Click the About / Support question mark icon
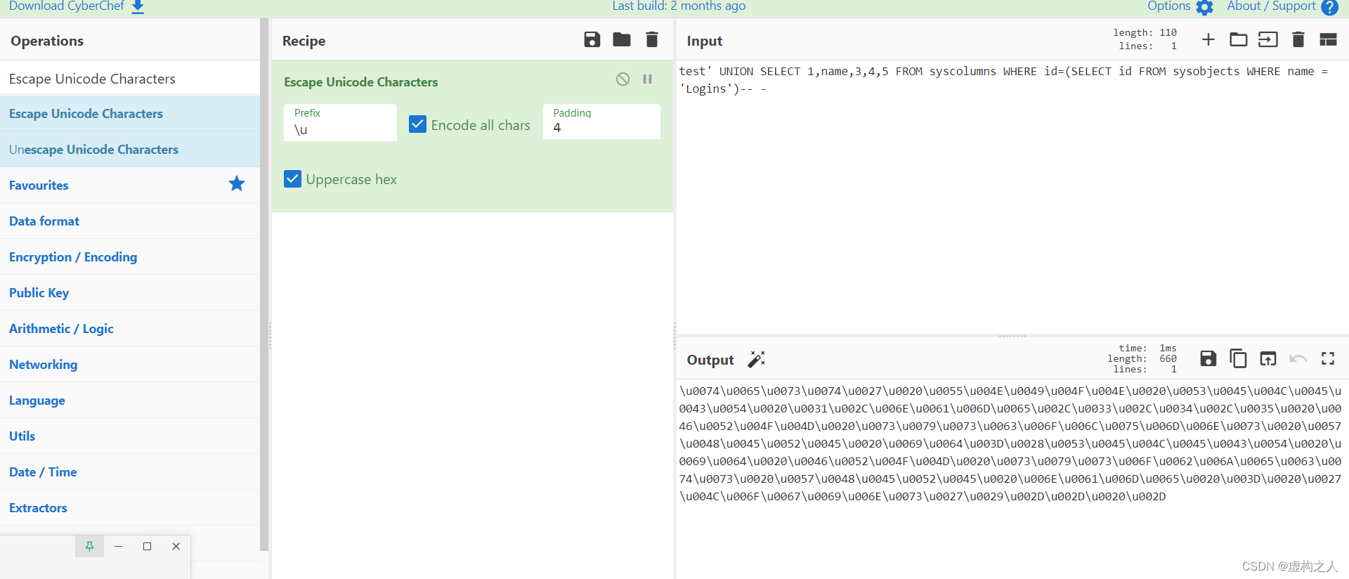This screenshot has height=579, width=1349. (x=1329, y=7)
